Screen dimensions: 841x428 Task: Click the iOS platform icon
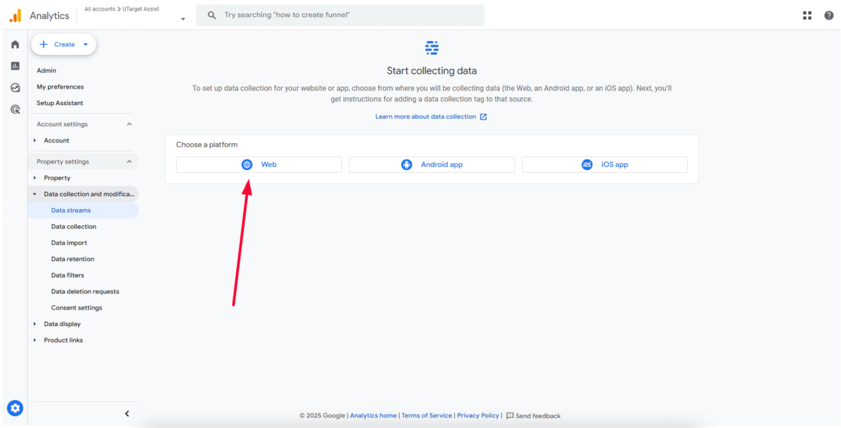587,165
